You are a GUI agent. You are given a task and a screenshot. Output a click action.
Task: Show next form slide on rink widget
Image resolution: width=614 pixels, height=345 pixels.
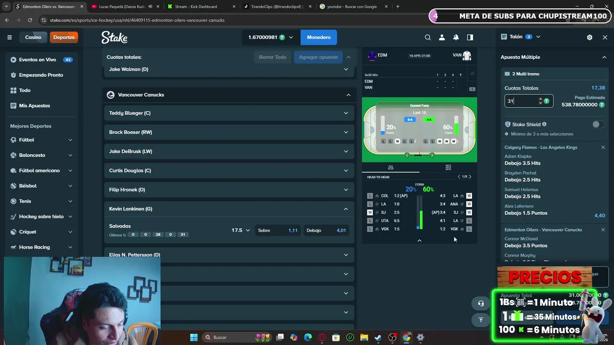(x=432, y=155)
